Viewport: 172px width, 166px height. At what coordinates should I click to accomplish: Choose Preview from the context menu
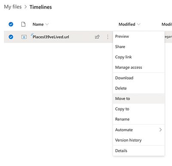(x=139, y=37)
